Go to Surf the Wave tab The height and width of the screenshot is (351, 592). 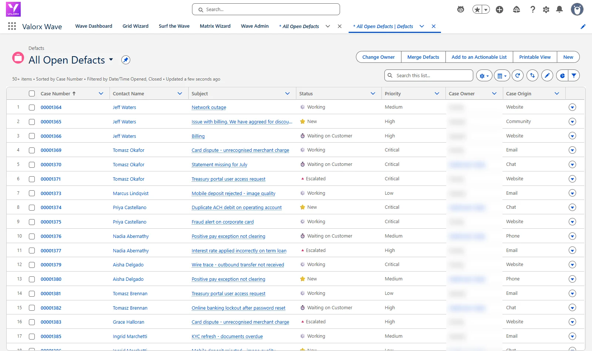pos(174,26)
